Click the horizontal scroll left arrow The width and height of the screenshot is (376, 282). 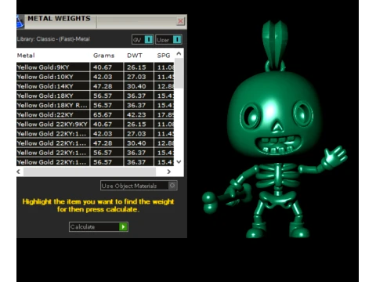click(x=19, y=172)
